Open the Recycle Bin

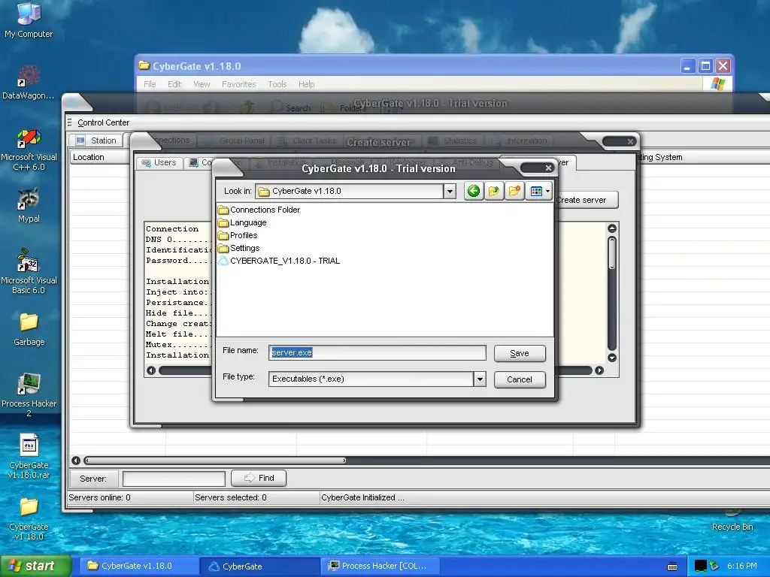click(x=732, y=521)
